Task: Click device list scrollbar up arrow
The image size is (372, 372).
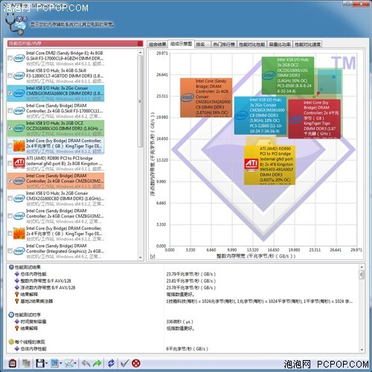Action: (141, 53)
